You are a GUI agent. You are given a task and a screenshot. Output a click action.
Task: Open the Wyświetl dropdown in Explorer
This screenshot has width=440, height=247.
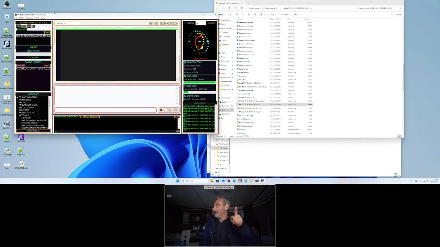coord(284,14)
